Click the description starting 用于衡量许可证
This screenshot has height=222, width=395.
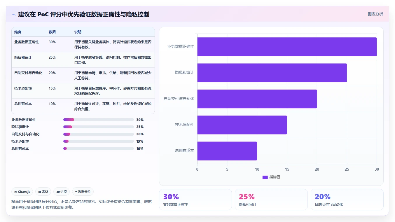[x=113, y=106]
